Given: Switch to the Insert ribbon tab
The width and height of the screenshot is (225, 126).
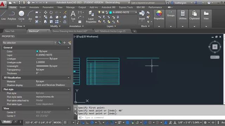Looking at the screenshot, I should [22, 7].
